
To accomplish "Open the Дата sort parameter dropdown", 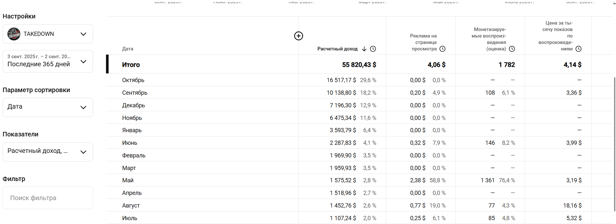I will pos(48,107).
